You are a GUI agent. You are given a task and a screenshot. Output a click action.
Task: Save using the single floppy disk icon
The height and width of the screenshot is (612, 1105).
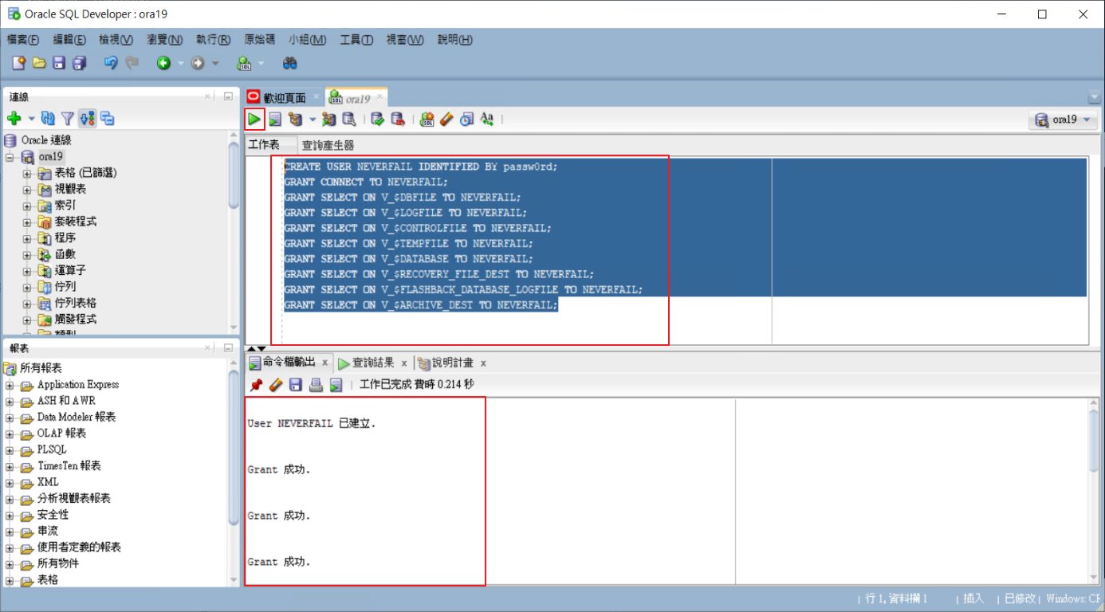(59, 63)
